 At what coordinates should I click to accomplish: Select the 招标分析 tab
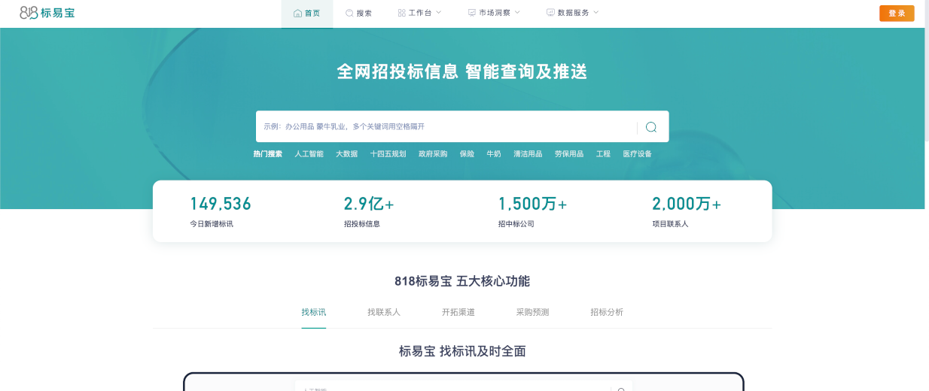[x=607, y=312]
